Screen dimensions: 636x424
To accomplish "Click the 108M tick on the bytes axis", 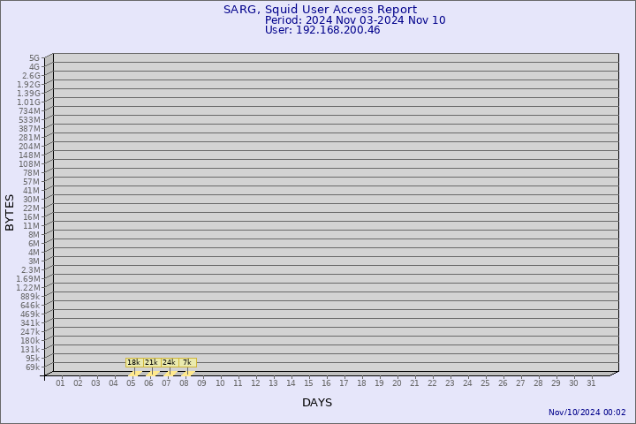I will pyautogui.click(x=29, y=163).
